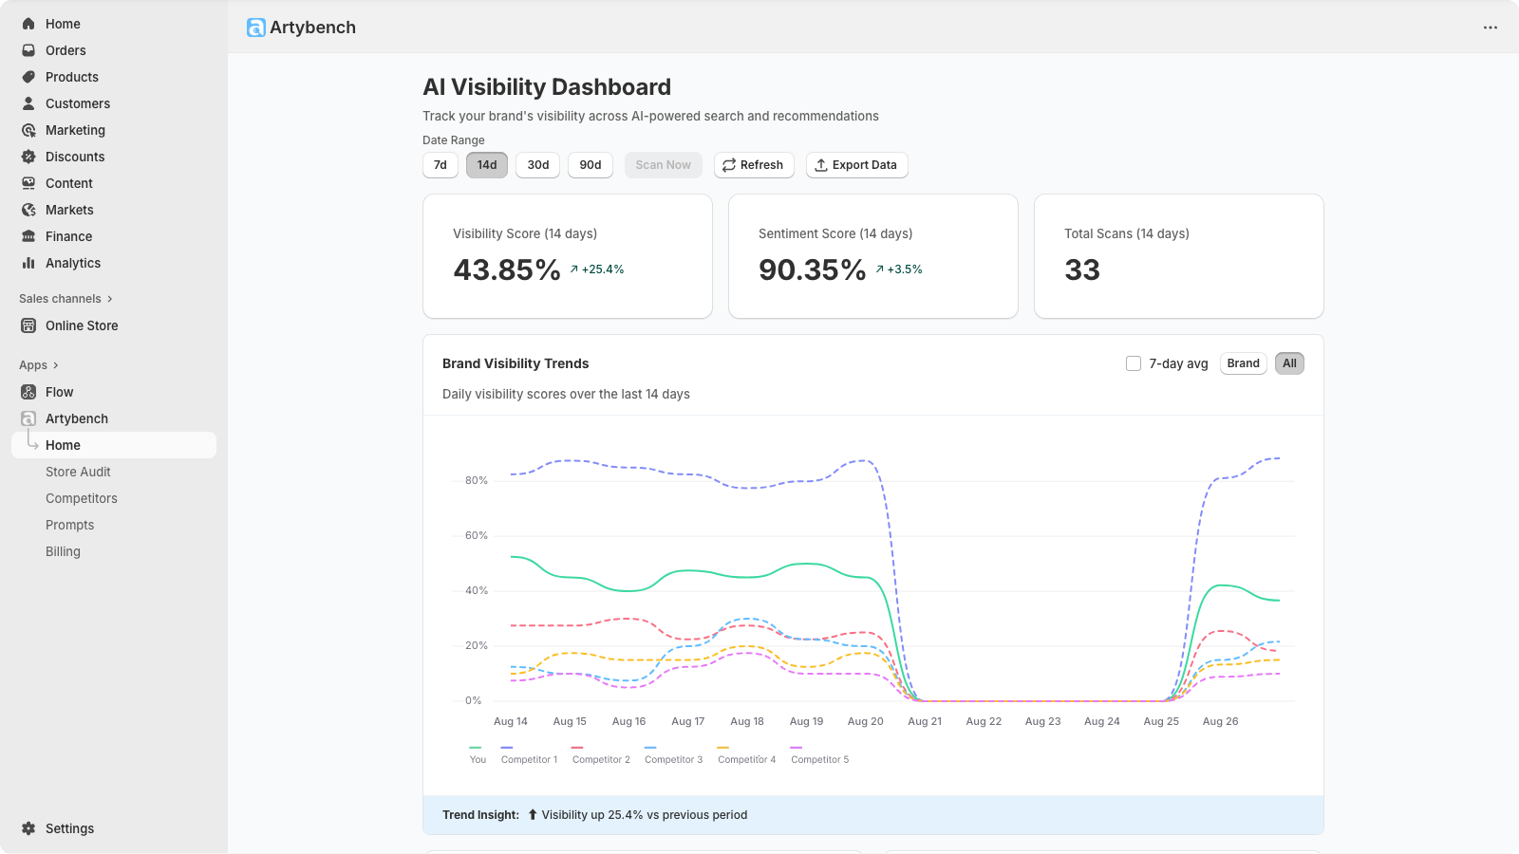The image size is (1519, 854).
Task: Click the Export Data button
Action: coord(856,165)
